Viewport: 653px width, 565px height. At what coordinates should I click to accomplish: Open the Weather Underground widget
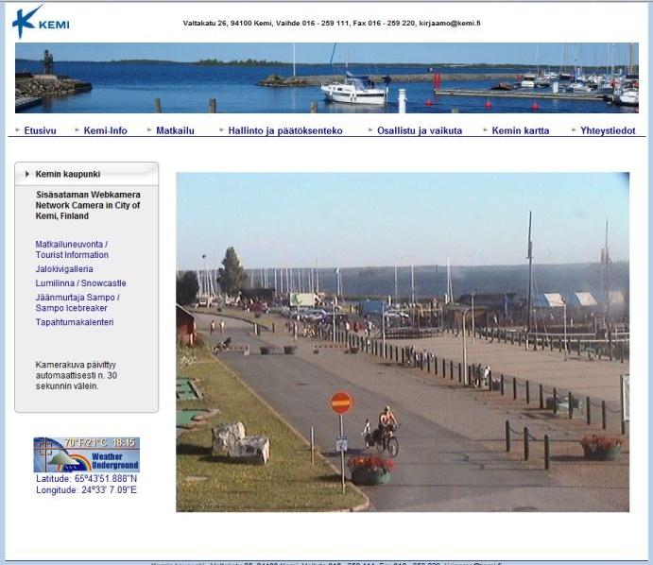pyautogui.click(x=86, y=454)
